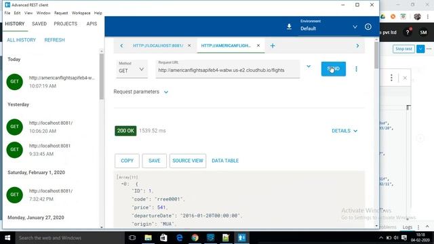This screenshot has height=244, width=434.
Task: Open the Window menu
Action: [43, 13]
